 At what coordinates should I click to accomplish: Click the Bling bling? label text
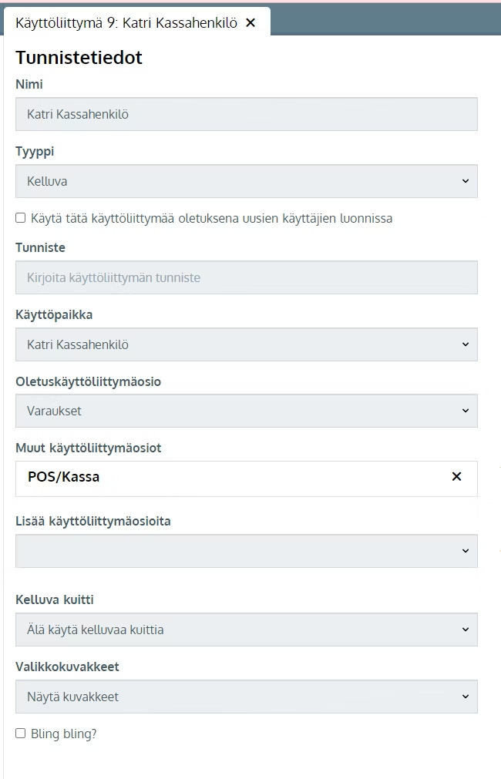point(64,734)
